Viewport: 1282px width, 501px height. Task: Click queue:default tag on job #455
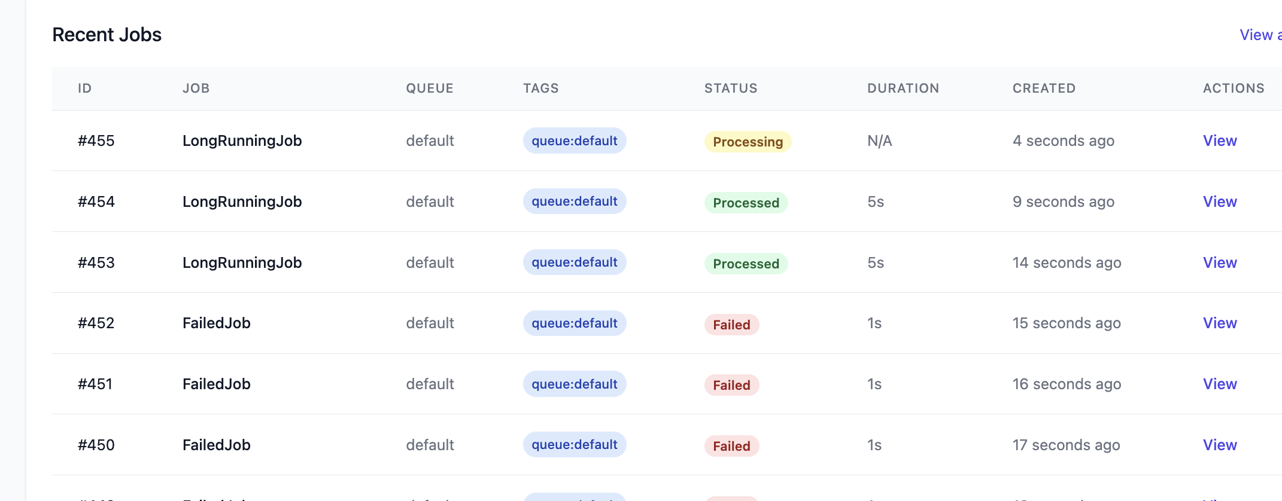[x=574, y=140]
